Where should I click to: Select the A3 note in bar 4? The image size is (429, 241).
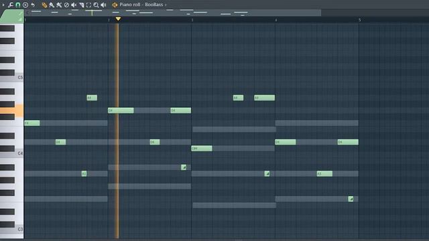point(324,174)
